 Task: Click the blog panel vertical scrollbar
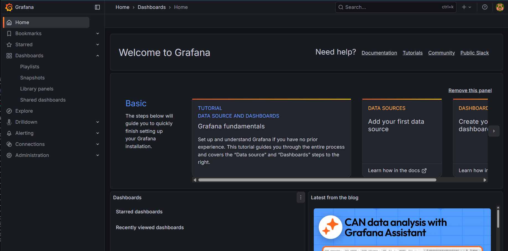click(498, 219)
